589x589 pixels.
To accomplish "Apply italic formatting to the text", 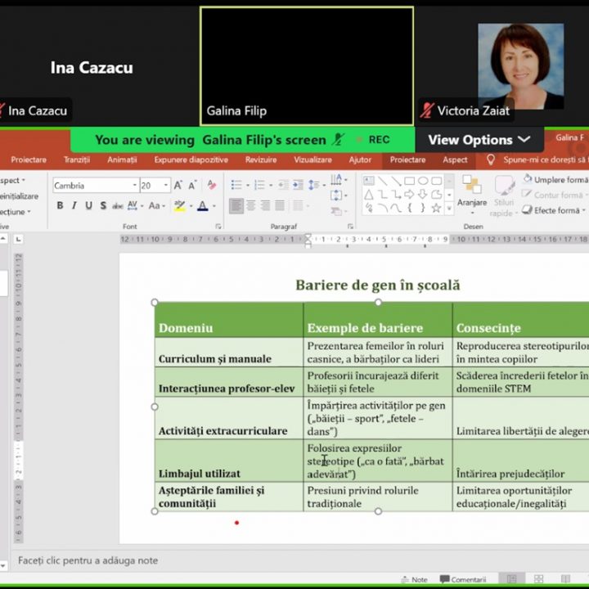I will tap(74, 206).
